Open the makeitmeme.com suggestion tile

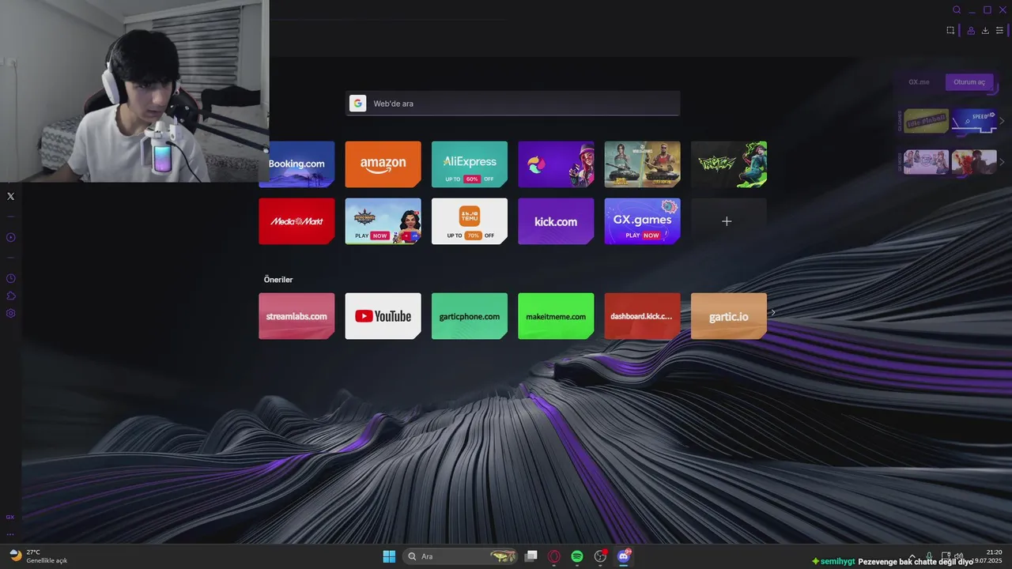556,316
